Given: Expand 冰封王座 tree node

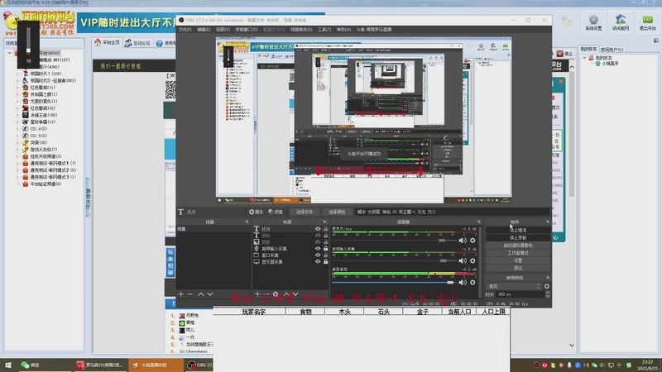Looking at the screenshot, I should [x=17, y=115].
